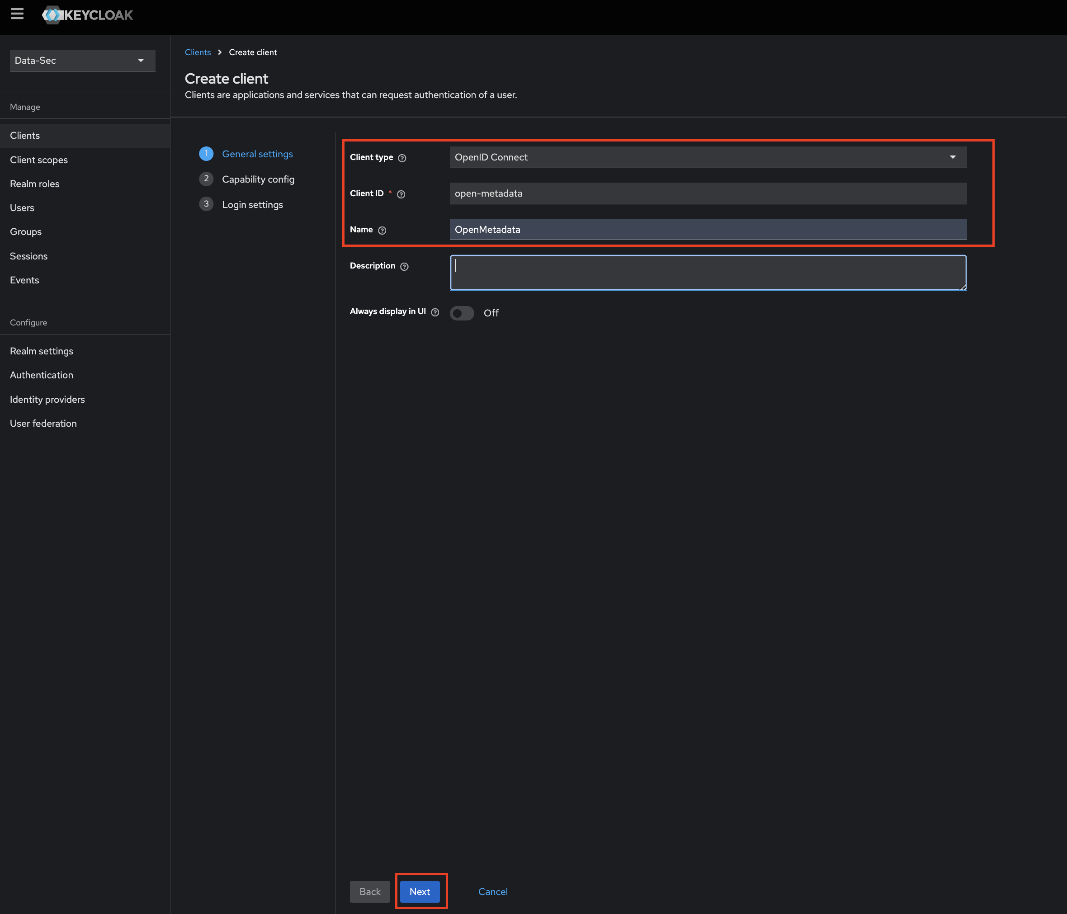Click step 1 General settings indicator
Image resolution: width=1067 pixels, height=914 pixels.
pyautogui.click(x=206, y=153)
